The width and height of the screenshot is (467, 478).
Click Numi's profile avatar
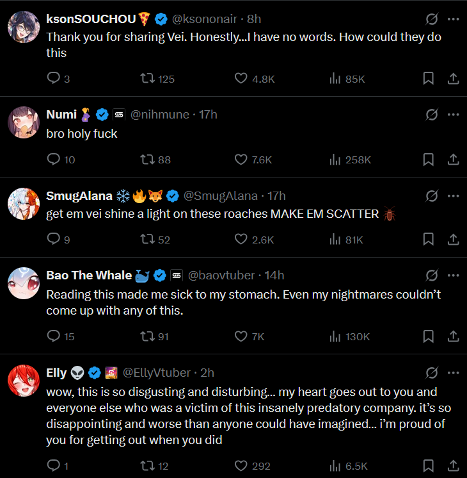24,122
